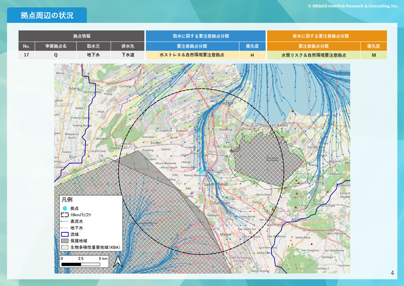Click the 水ストレス＆自然環境要注意拠点 cell
The image size is (404, 286).
(192, 55)
